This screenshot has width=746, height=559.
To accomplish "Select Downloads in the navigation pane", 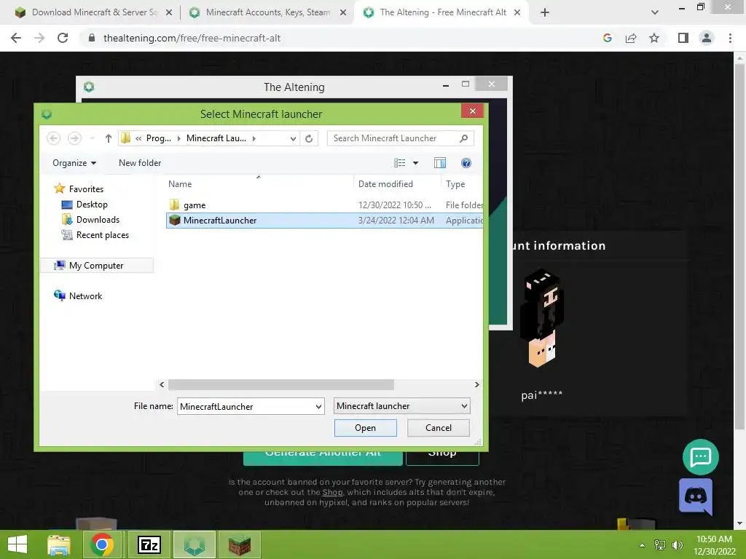I will (98, 220).
